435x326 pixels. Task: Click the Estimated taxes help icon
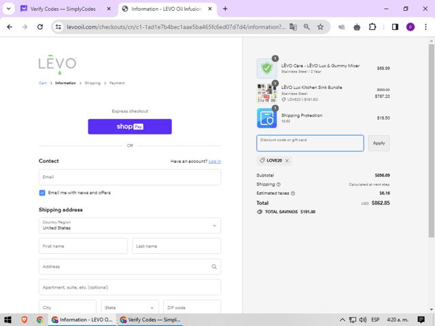293,193
